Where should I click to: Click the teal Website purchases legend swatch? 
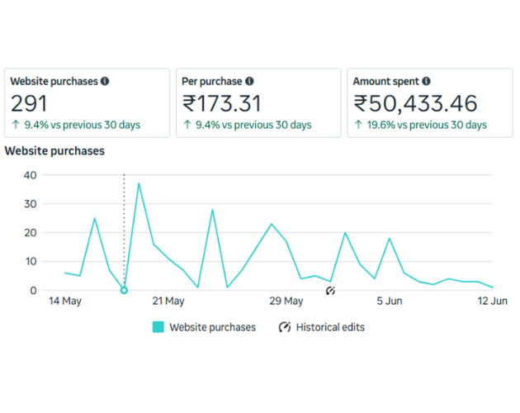[158, 327]
